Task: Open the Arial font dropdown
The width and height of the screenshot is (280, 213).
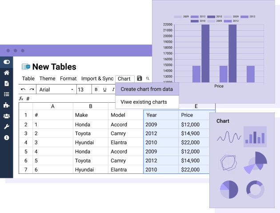Action: [x=56, y=89]
